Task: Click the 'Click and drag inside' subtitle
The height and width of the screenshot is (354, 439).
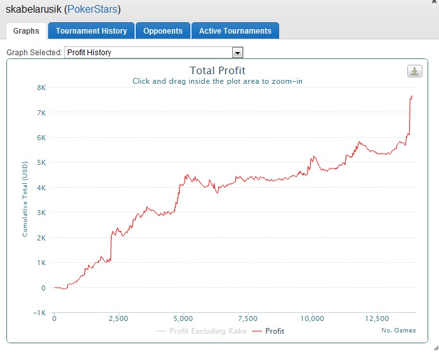Action: 218,81
